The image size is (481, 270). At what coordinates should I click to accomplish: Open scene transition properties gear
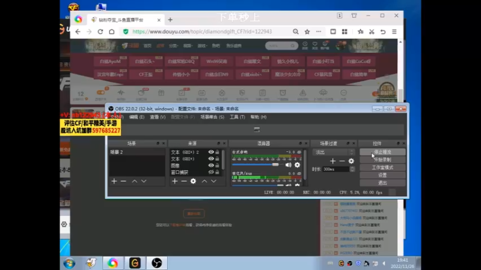(351, 161)
